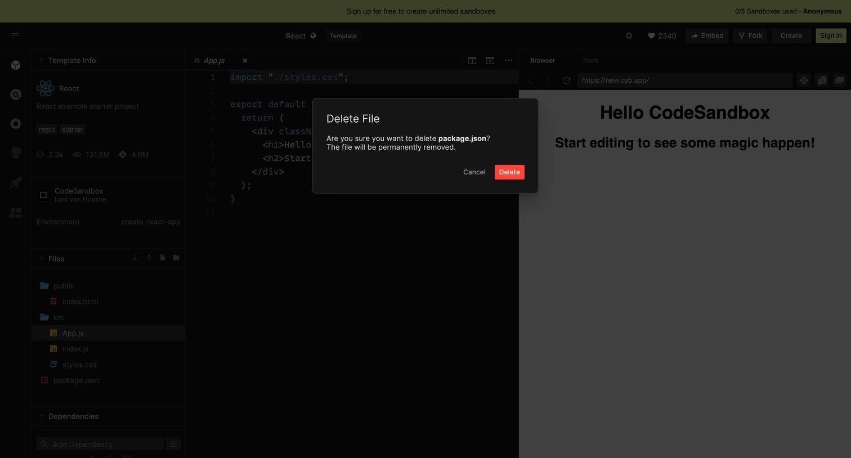
Task: Cancel the Delete File dialog
Action: [474, 172]
